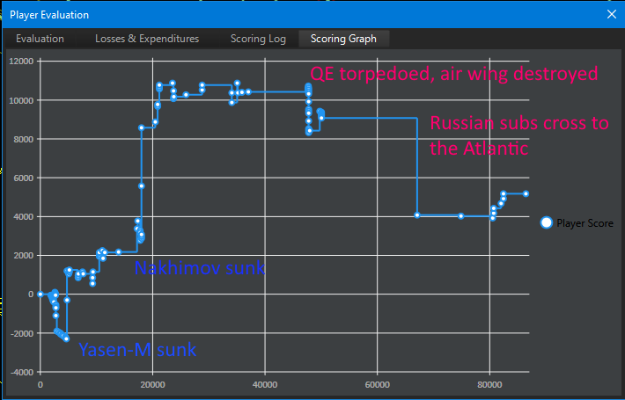This screenshot has width=625, height=400.
Task: Click the data point at origin zero
Action: pyautogui.click(x=40, y=295)
